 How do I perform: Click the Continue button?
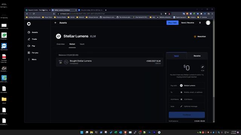pos(187,115)
